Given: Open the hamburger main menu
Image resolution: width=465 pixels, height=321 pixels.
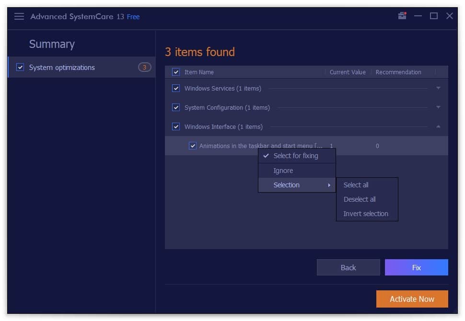Looking at the screenshot, I should (x=19, y=16).
